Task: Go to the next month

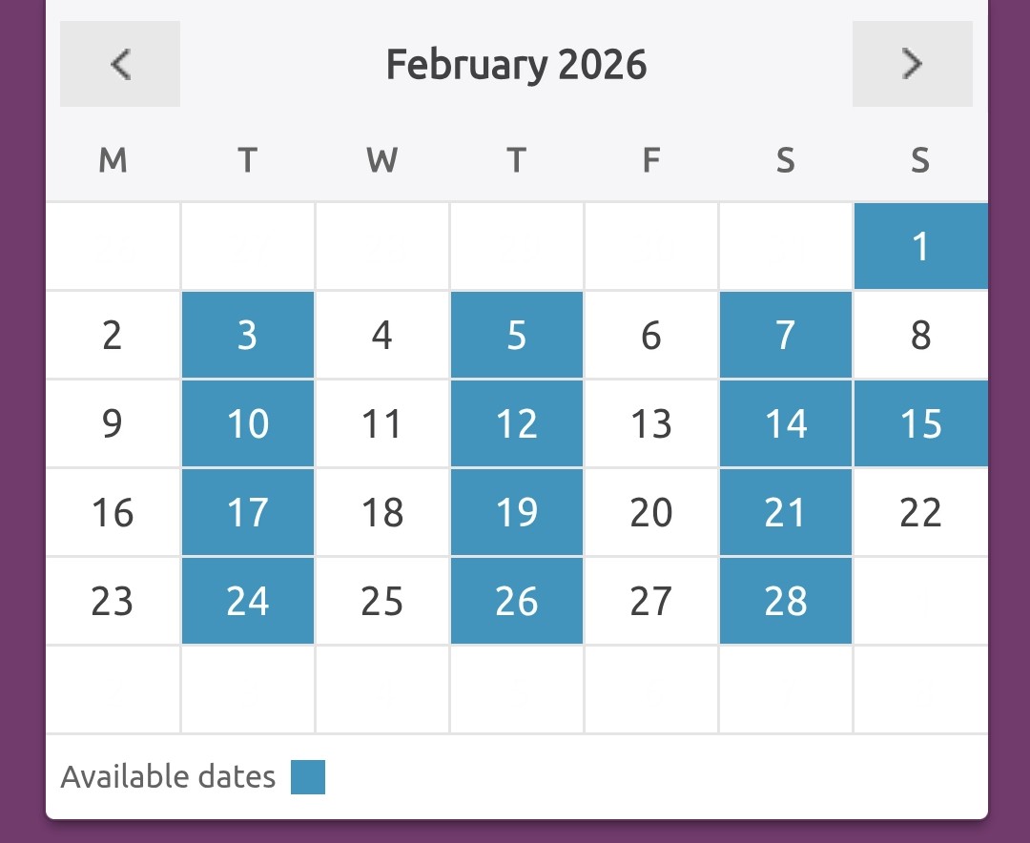Action: [912, 64]
